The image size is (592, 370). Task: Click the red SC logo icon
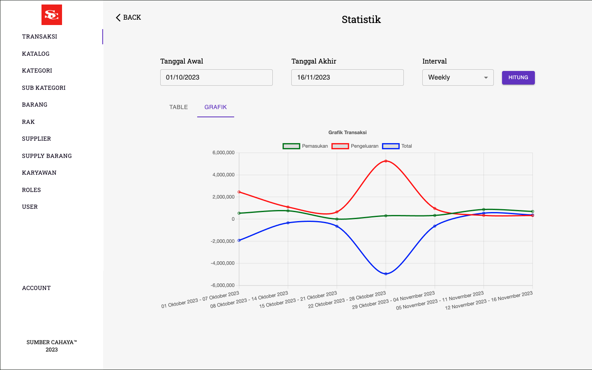tap(52, 15)
